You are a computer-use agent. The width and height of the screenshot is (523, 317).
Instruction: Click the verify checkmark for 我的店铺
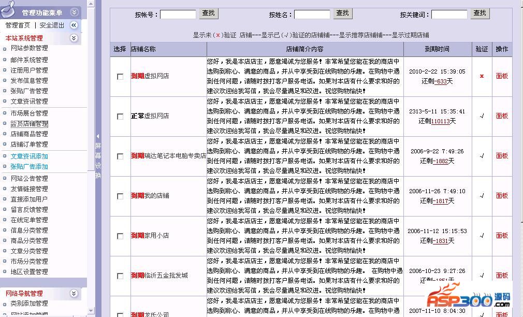pos(482,196)
